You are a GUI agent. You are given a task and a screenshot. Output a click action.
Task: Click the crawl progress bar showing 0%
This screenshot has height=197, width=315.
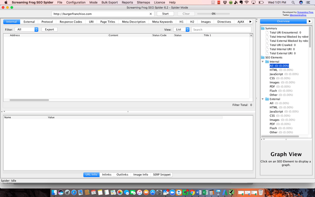tap(213, 14)
